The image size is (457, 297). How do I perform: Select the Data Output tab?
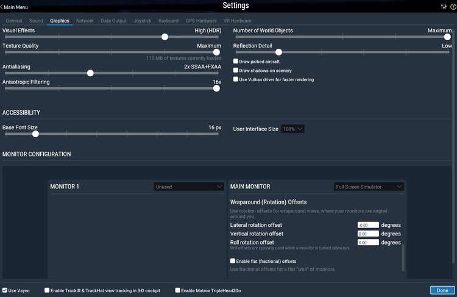[114, 21]
